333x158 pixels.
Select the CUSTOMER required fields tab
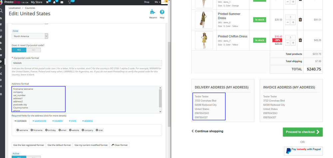coord(20,121)
